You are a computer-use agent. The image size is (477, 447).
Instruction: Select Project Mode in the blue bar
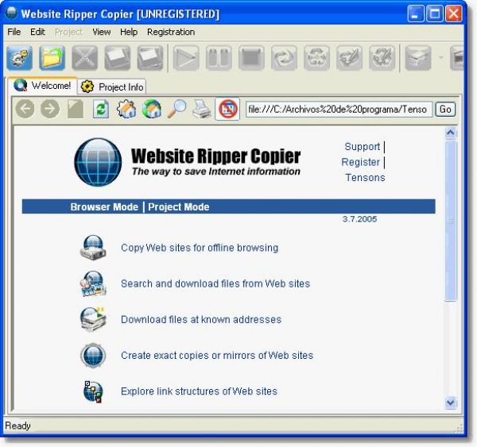coord(179,207)
